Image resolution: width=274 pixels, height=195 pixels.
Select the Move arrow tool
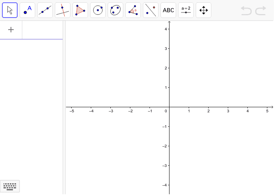[10, 10]
